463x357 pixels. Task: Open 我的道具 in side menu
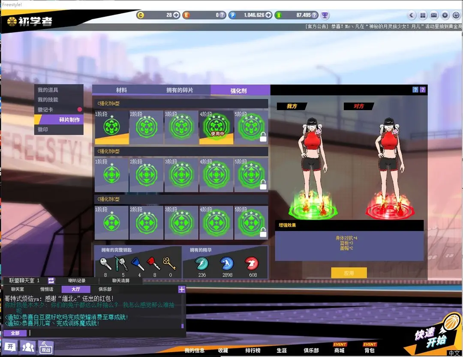[59, 90]
